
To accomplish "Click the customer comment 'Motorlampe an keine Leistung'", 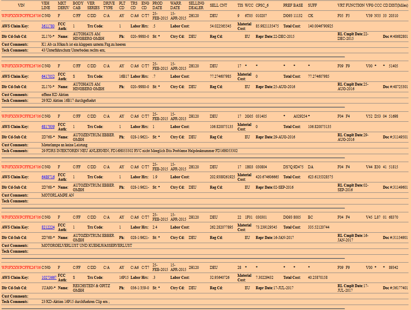I will (x=64, y=145).
